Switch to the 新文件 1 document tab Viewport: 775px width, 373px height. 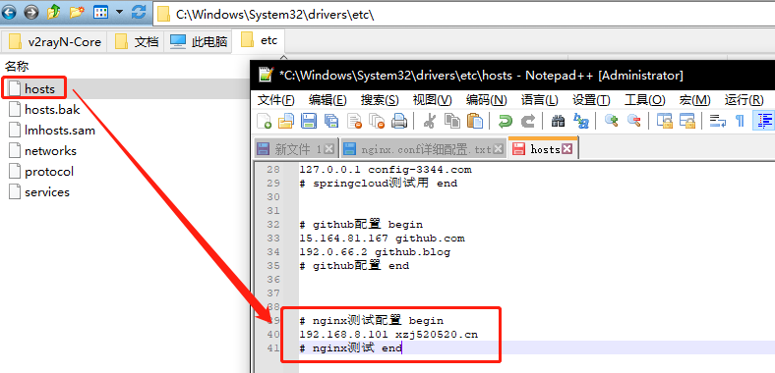coord(295,149)
